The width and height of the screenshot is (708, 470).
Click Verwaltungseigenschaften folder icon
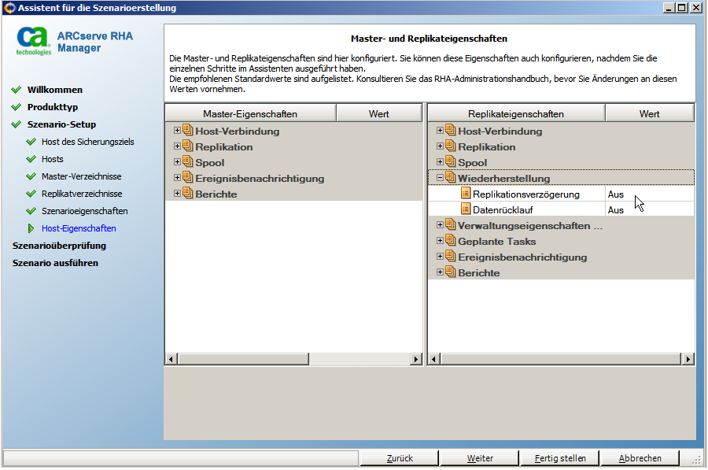coord(451,224)
